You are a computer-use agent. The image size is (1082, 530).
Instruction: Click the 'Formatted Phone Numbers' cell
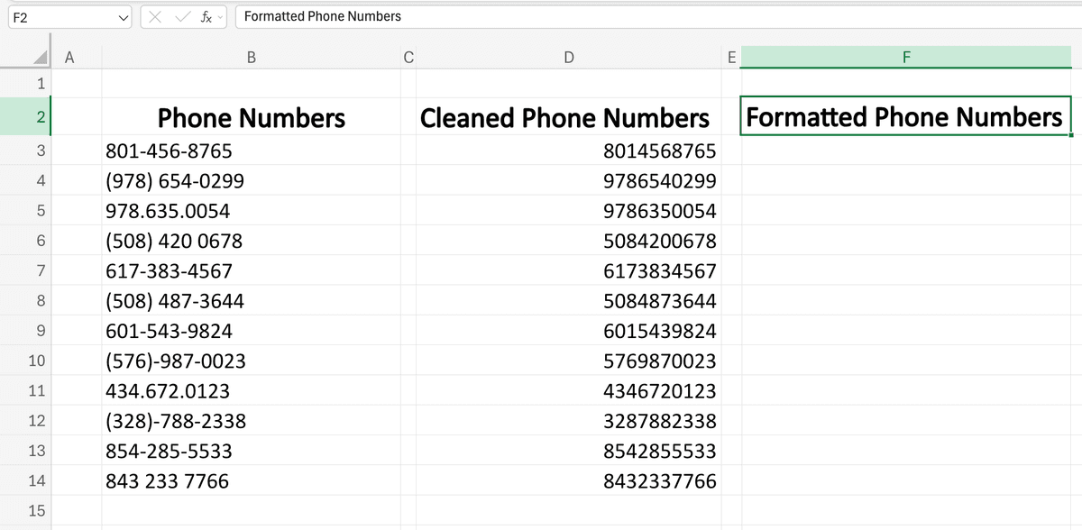point(906,117)
